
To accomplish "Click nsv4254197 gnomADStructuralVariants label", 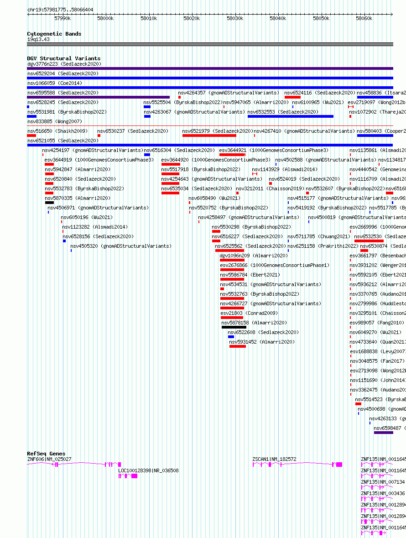I will (x=93, y=150).
